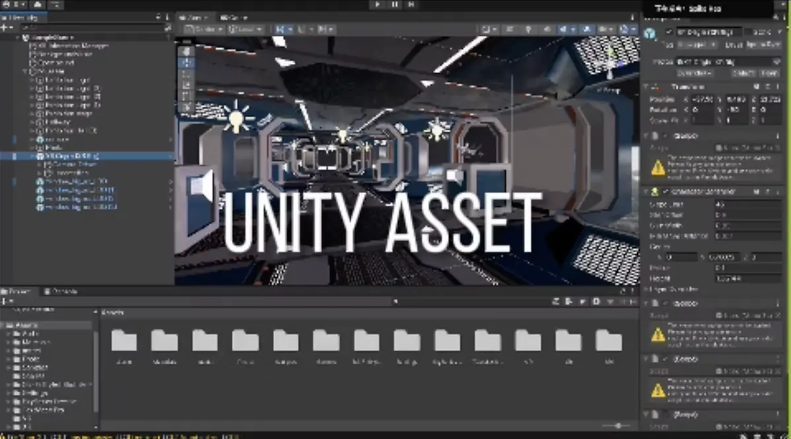The height and width of the screenshot is (439, 791).
Task: Select the View hand tool in Scene overlay
Action: coord(187,51)
